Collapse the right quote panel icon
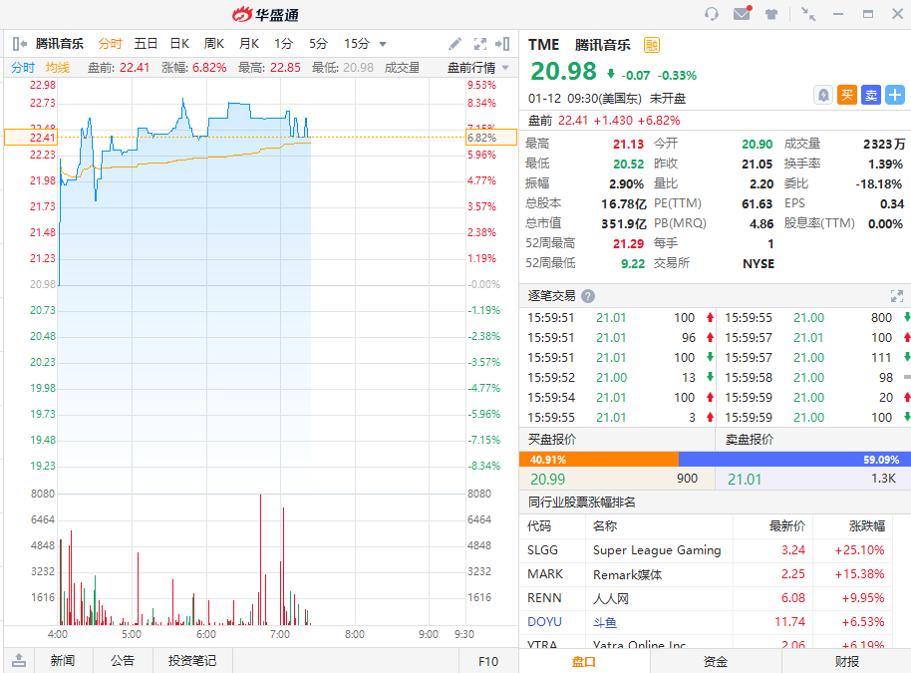The height and width of the screenshot is (673, 911). coord(502,44)
